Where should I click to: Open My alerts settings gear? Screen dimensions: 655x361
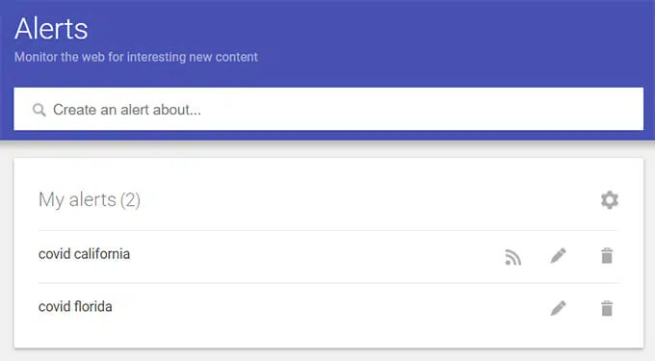pyautogui.click(x=610, y=200)
